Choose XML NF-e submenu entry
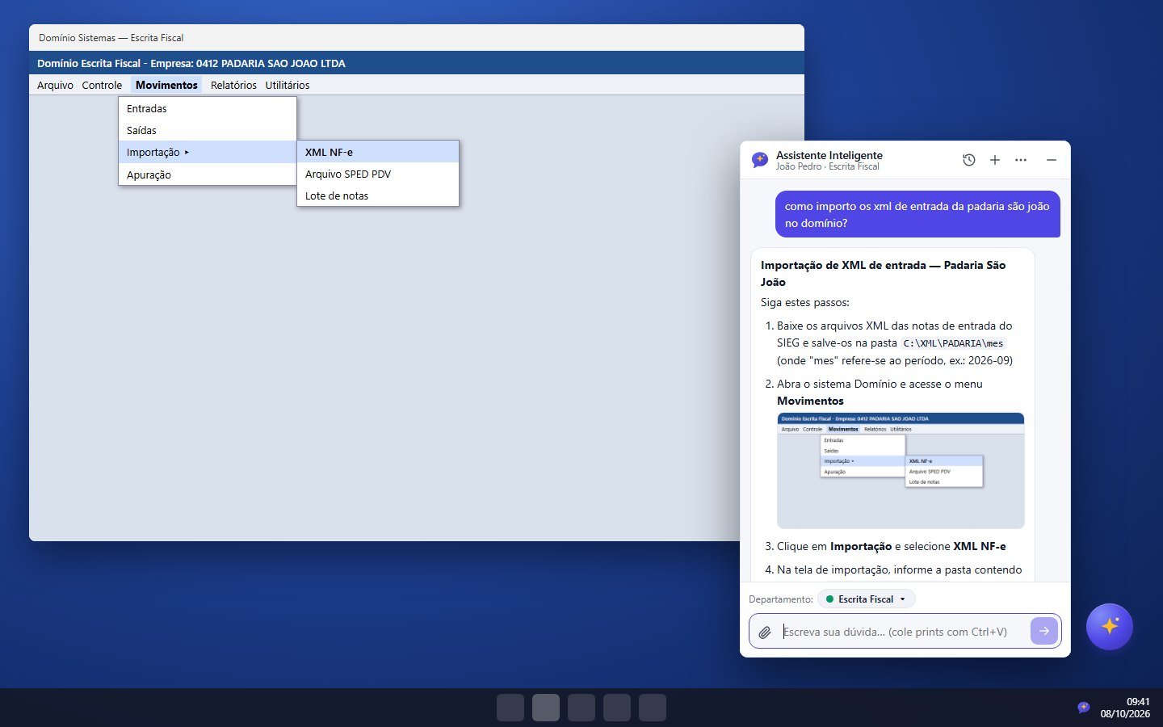The width and height of the screenshot is (1163, 727). pos(378,152)
